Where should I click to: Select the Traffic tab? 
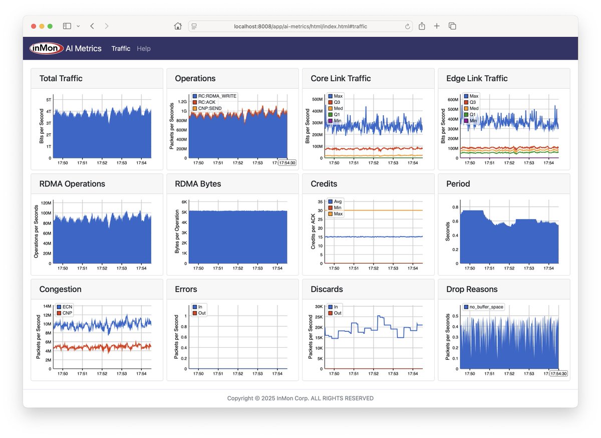pyautogui.click(x=121, y=49)
